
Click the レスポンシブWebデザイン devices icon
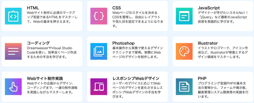[x=99, y=87]
